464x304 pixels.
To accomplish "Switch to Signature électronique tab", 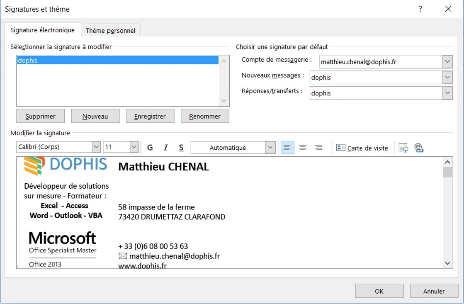I will pos(42,30).
